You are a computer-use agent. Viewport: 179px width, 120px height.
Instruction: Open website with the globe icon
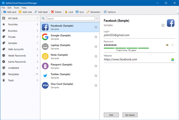(x=173, y=59)
